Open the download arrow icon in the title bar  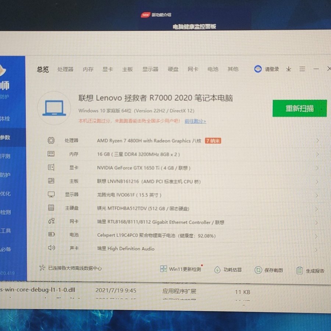[x=289, y=69]
